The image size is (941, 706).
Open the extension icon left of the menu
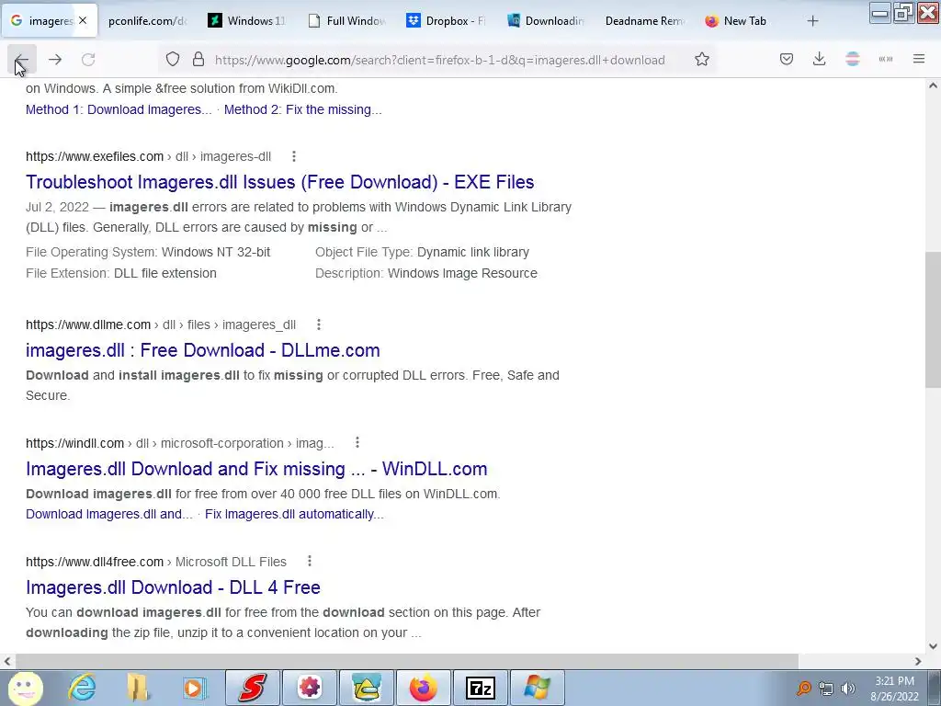(x=886, y=60)
